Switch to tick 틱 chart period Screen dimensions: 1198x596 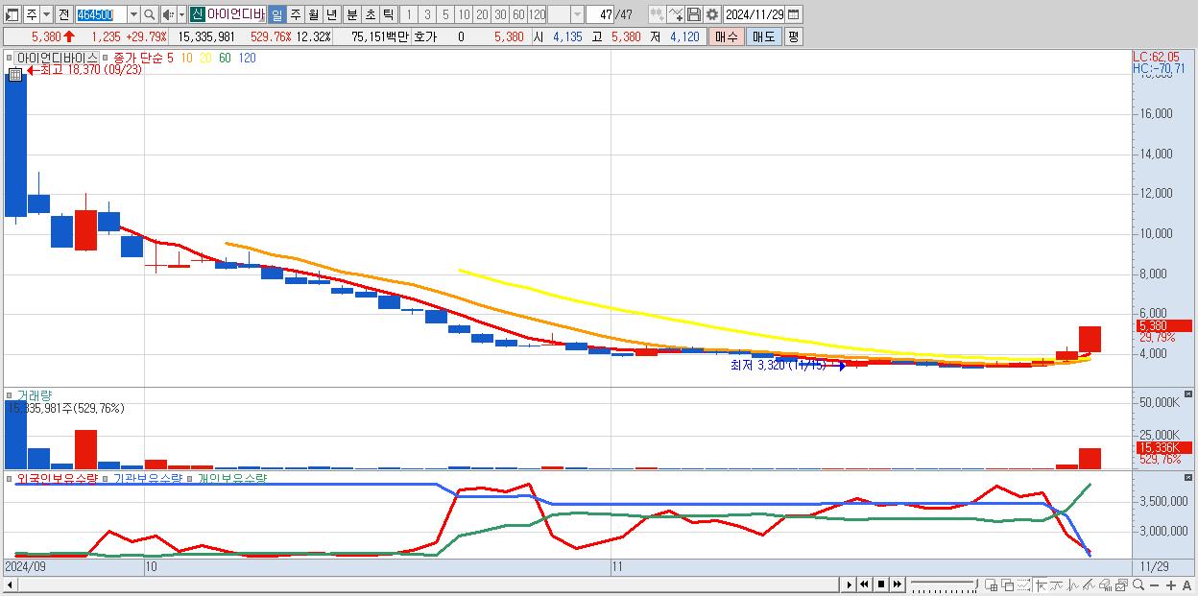tap(388, 14)
